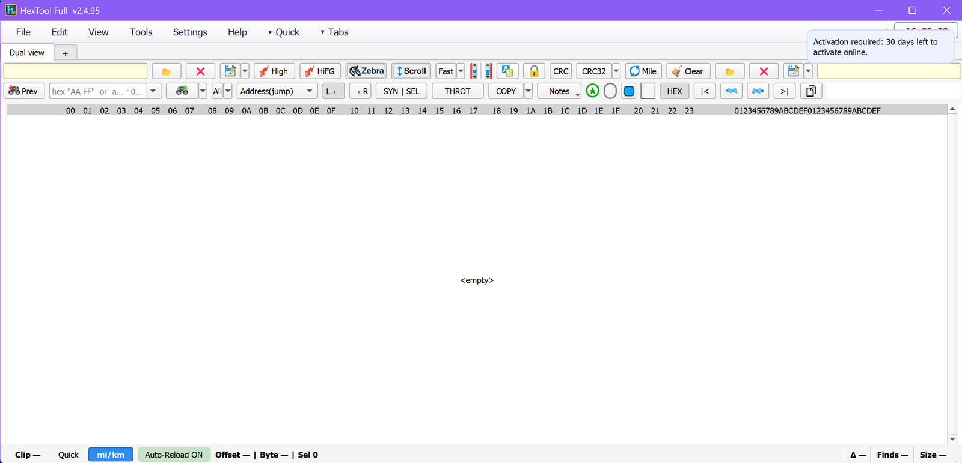The height and width of the screenshot is (463, 962).
Task: Toggle the HEX mode button
Action: [675, 91]
